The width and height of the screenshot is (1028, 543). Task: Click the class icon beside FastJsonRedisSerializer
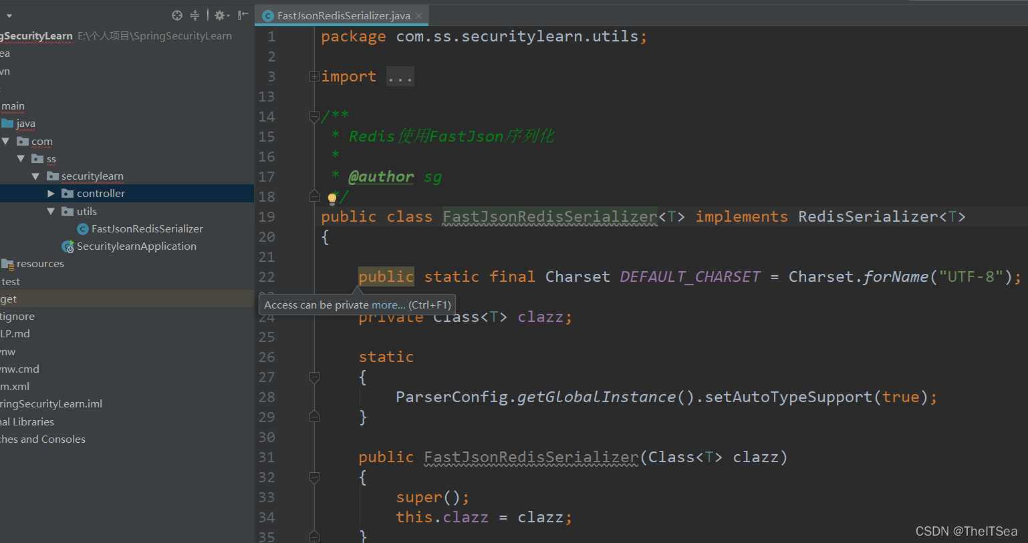[83, 229]
